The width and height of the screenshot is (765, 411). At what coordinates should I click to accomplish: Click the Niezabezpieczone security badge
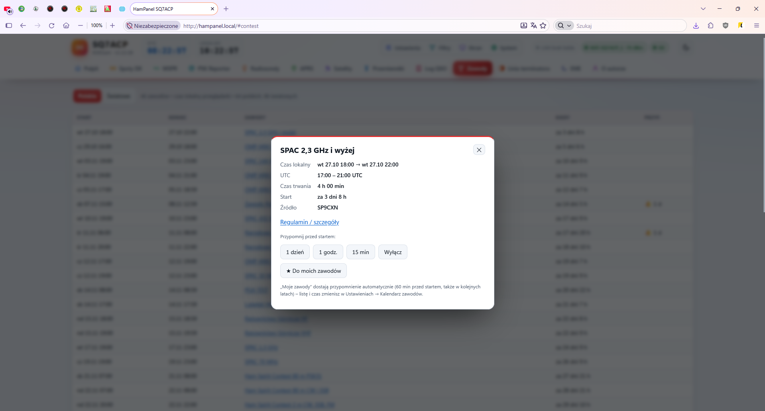pos(152,26)
